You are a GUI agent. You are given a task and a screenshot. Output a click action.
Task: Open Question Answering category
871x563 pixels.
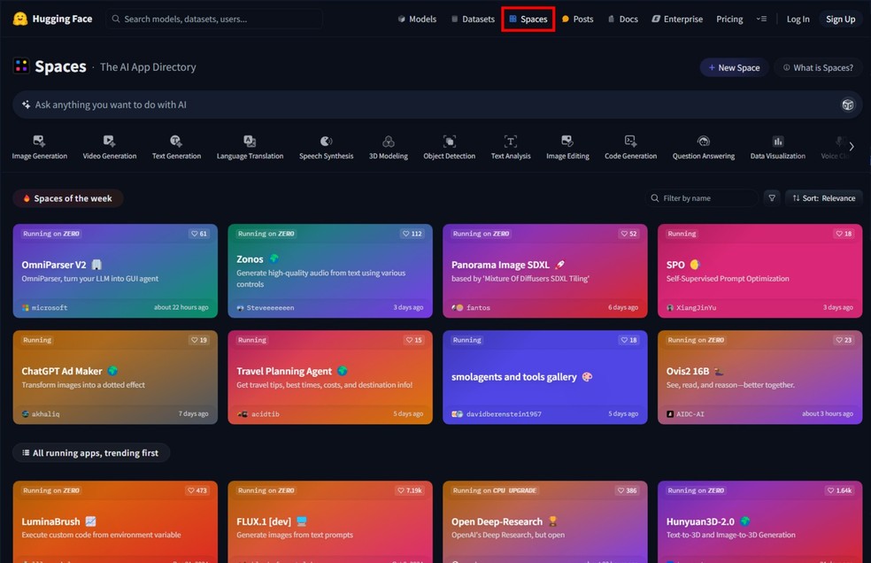pyautogui.click(x=703, y=147)
